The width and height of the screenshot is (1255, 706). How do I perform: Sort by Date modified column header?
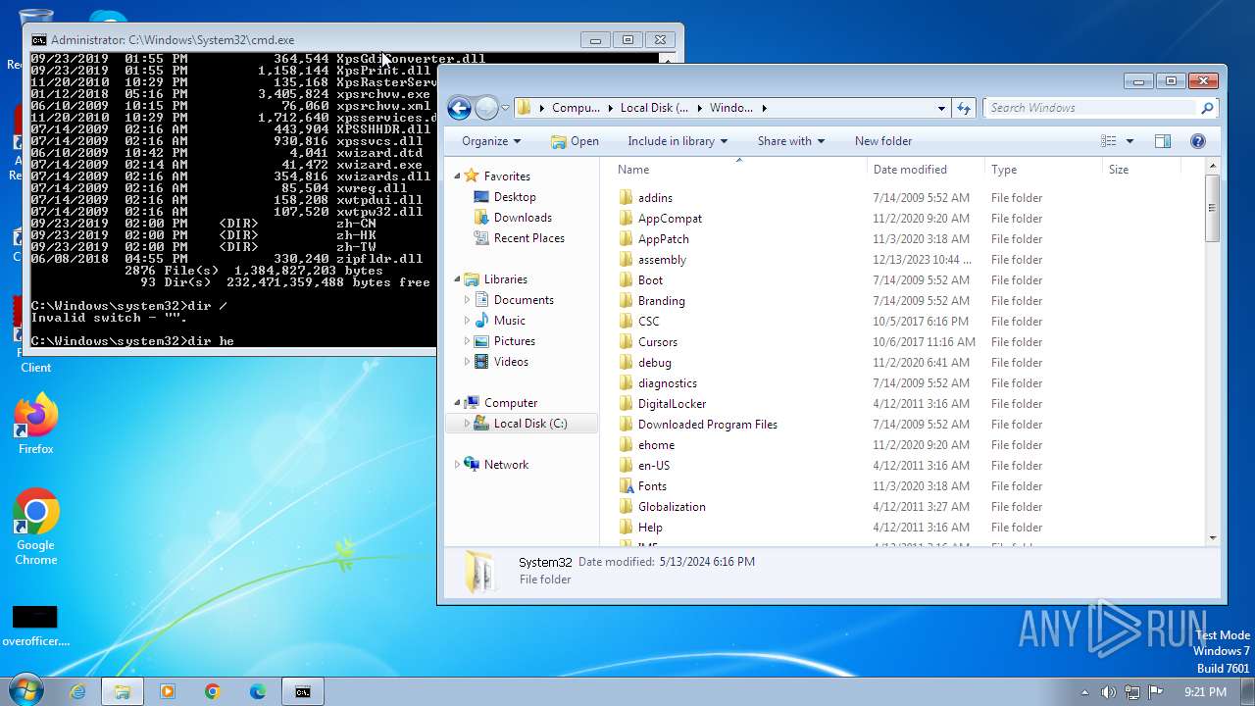coord(925,170)
